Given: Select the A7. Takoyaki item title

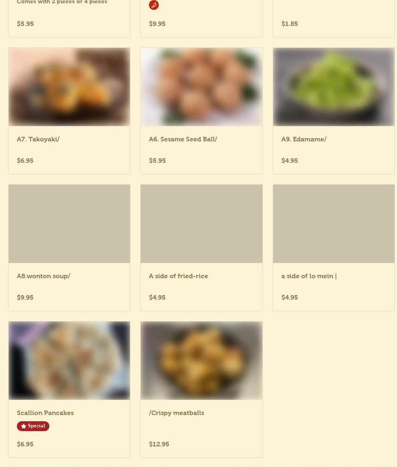Looking at the screenshot, I should [x=38, y=139].
